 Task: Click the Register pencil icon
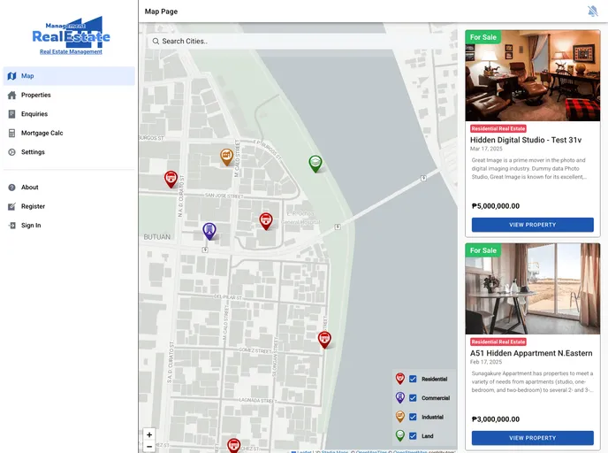point(12,206)
